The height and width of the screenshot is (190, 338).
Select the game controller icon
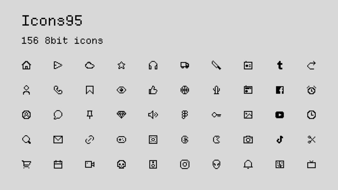pos(121,140)
